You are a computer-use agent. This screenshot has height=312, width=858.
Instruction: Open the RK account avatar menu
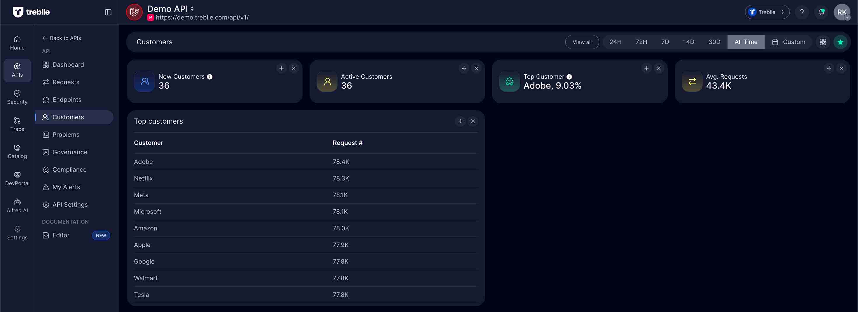pyautogui.click(x=842, y=12)
